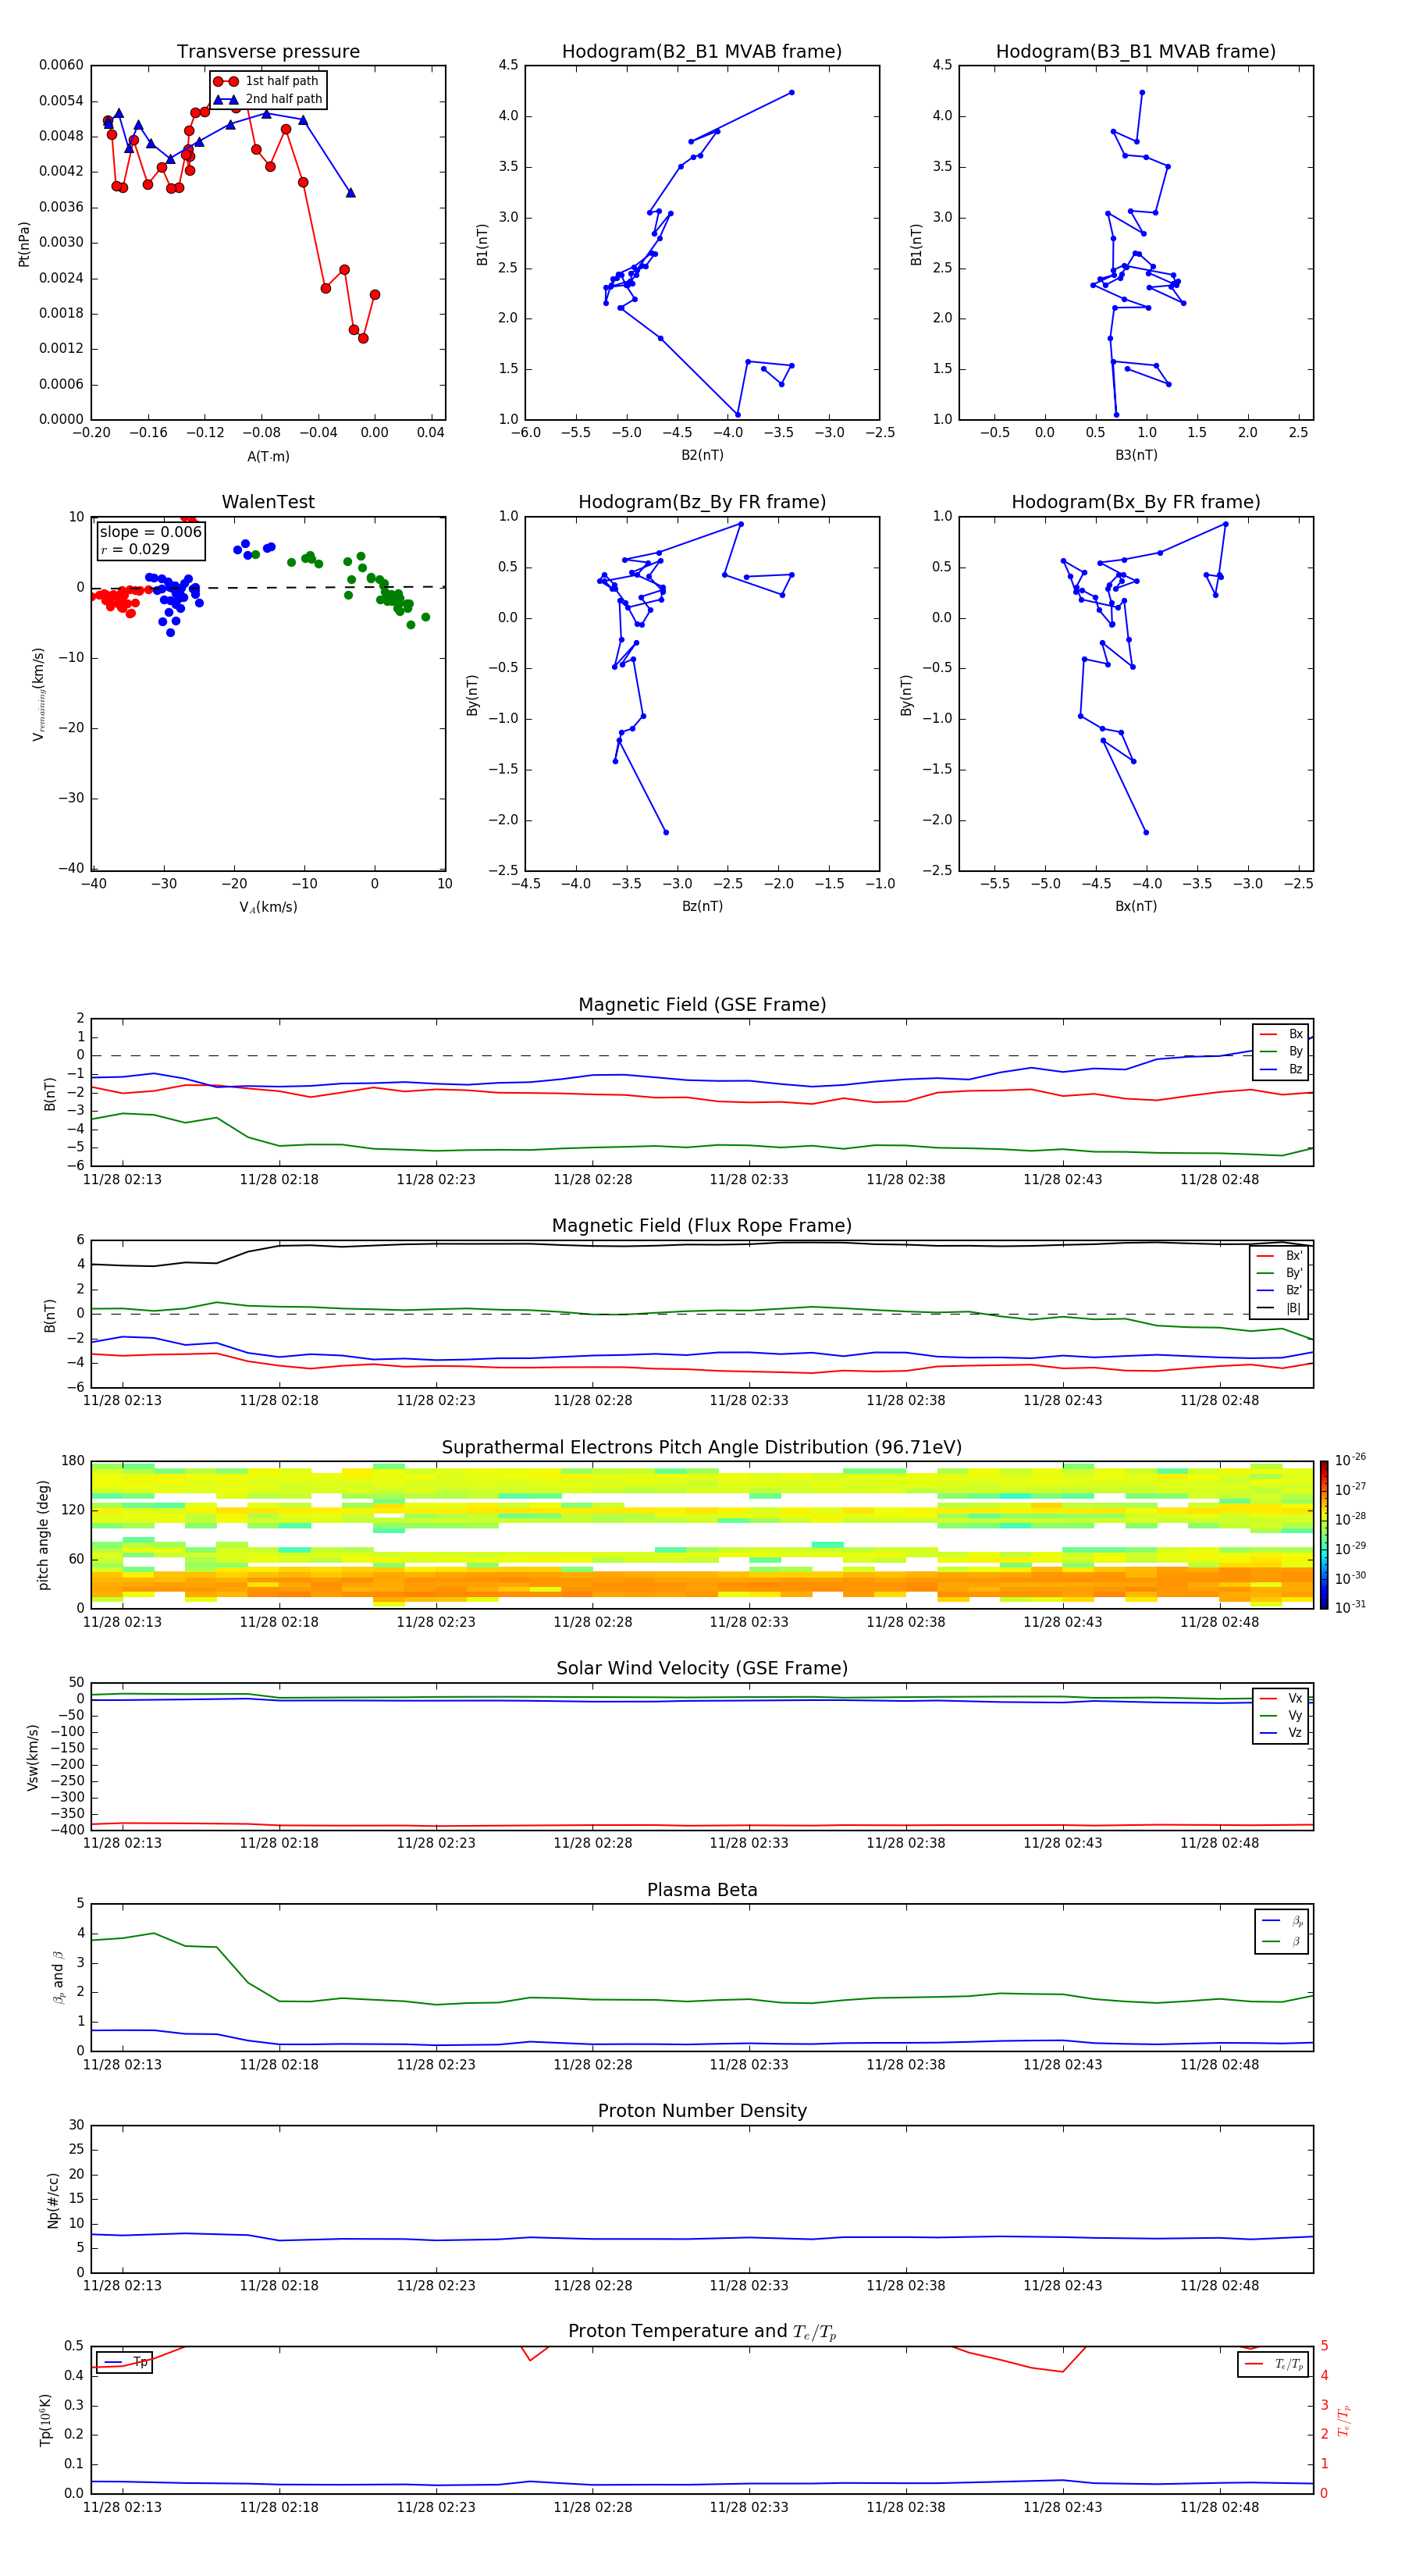1405x2576 pixels.
Task: Click the "Plasma Beta" plot title
Action: 702,1890
